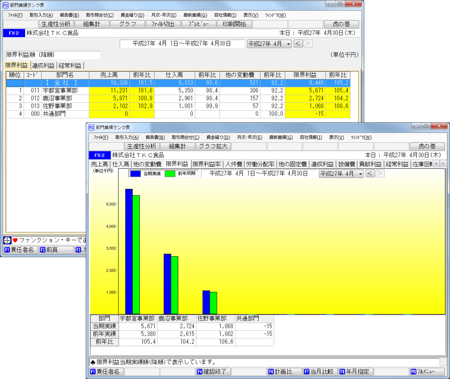Switch to 経常利益 tab in rank table
Image resolution: width=450 pixels, height=379 pixels.
[x=70, y=66]
